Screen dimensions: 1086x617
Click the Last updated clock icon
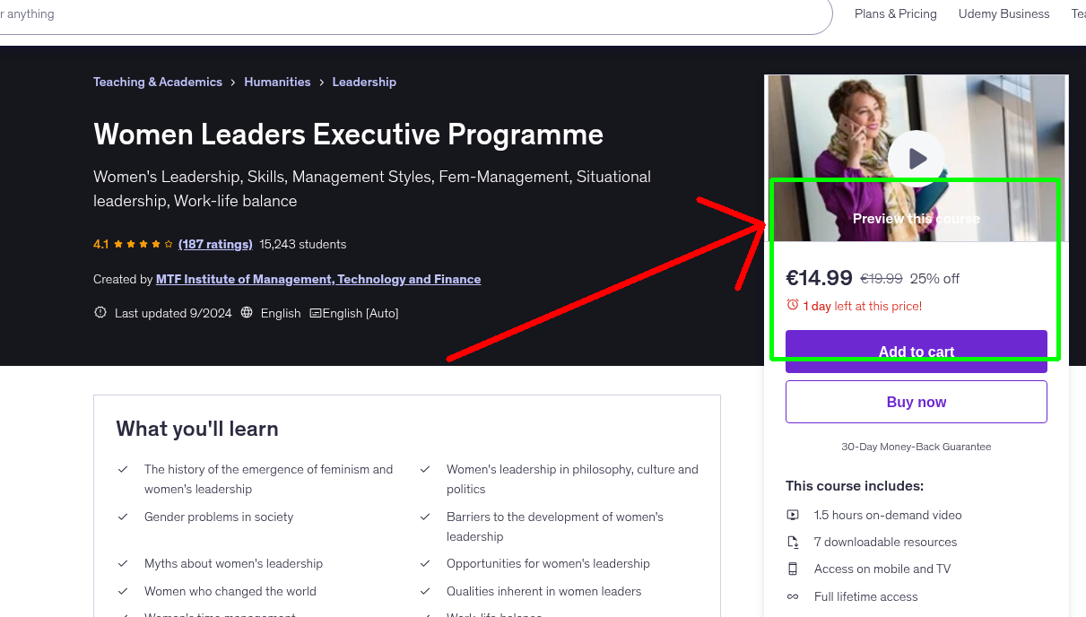(100, 312)
